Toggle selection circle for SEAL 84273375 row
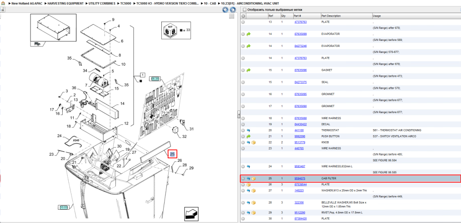 pyautogui.click(x=243, y=82)
